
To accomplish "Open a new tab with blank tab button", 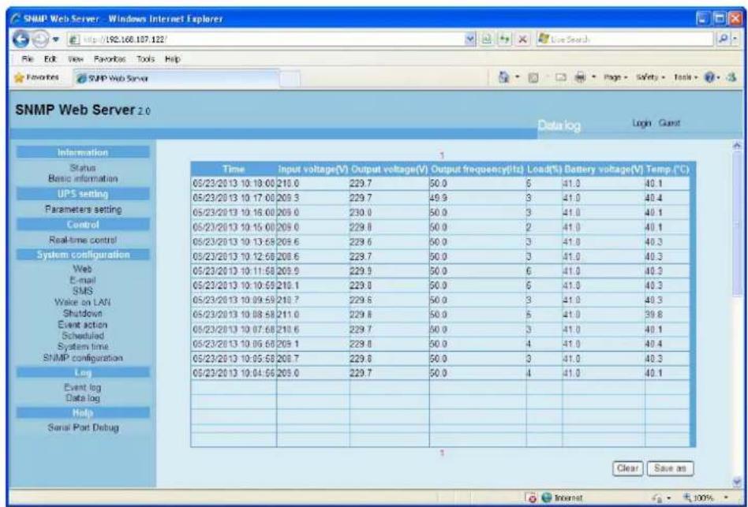I will (x=290, y=79).
